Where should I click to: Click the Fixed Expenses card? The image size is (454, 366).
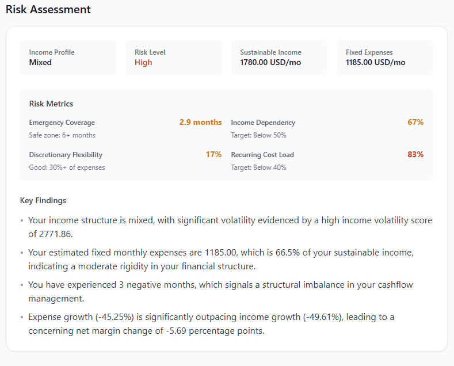pos(384,58)
